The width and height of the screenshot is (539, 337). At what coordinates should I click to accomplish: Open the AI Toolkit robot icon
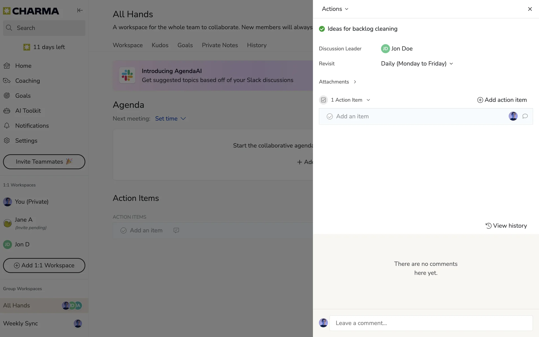coord(7,111)
